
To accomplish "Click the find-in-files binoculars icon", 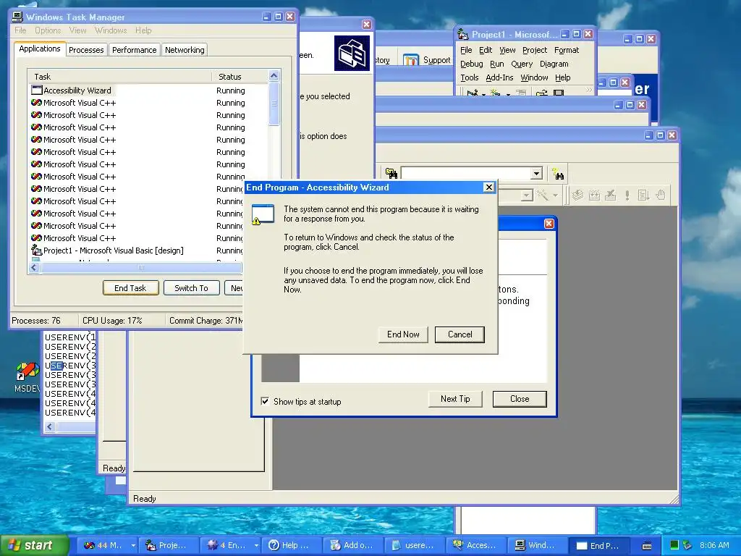I will click(391, 174).
